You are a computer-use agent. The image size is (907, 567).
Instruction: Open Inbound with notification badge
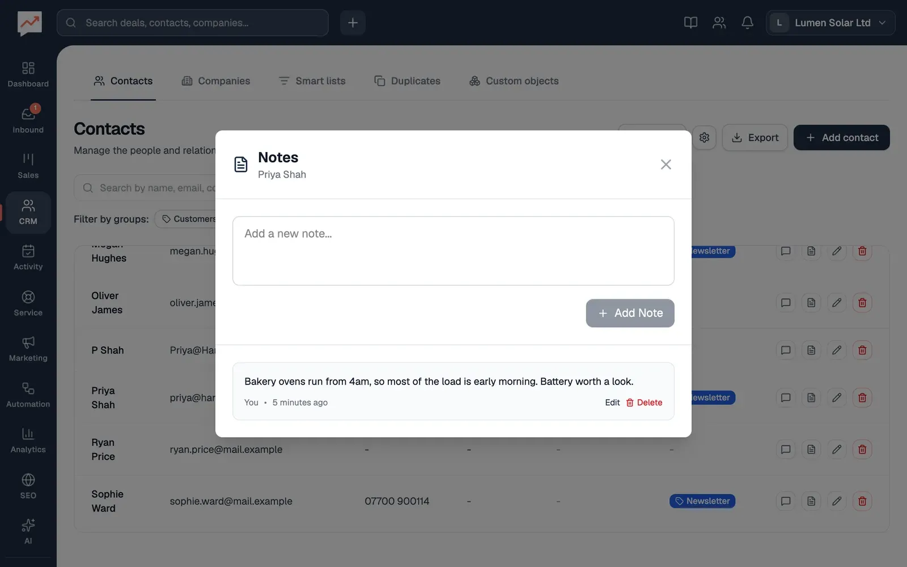(28, 120)
